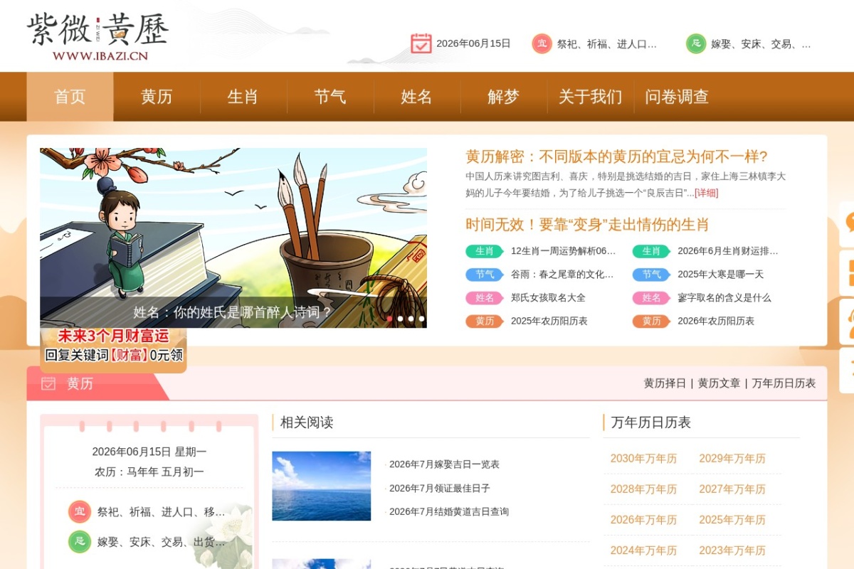
Task: Click header text 祭祀、祈福、进人口…
Action: pos(606,44)
